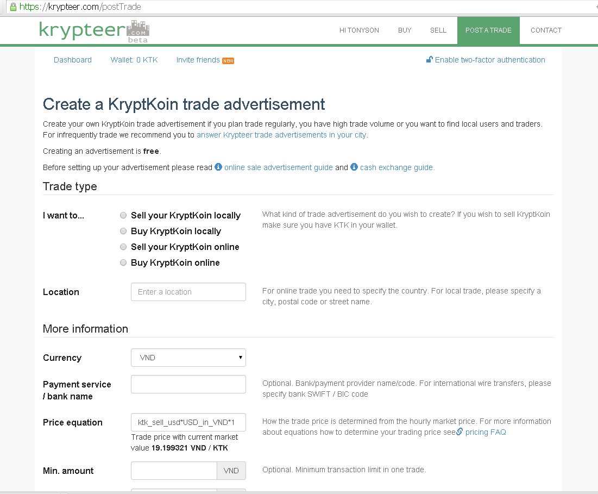
Task: Click the link icon before pricing FAQ
Action: pos(459,432)
